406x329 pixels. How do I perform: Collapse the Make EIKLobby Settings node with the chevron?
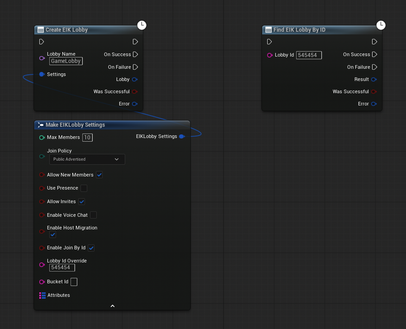pyautogui.click(x=112, y=305)
